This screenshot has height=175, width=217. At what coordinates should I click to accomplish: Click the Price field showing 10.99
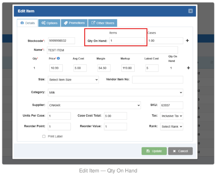pos(56,68)
